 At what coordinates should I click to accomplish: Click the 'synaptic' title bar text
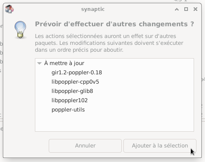pyautogui.click(x=93, y=9)
